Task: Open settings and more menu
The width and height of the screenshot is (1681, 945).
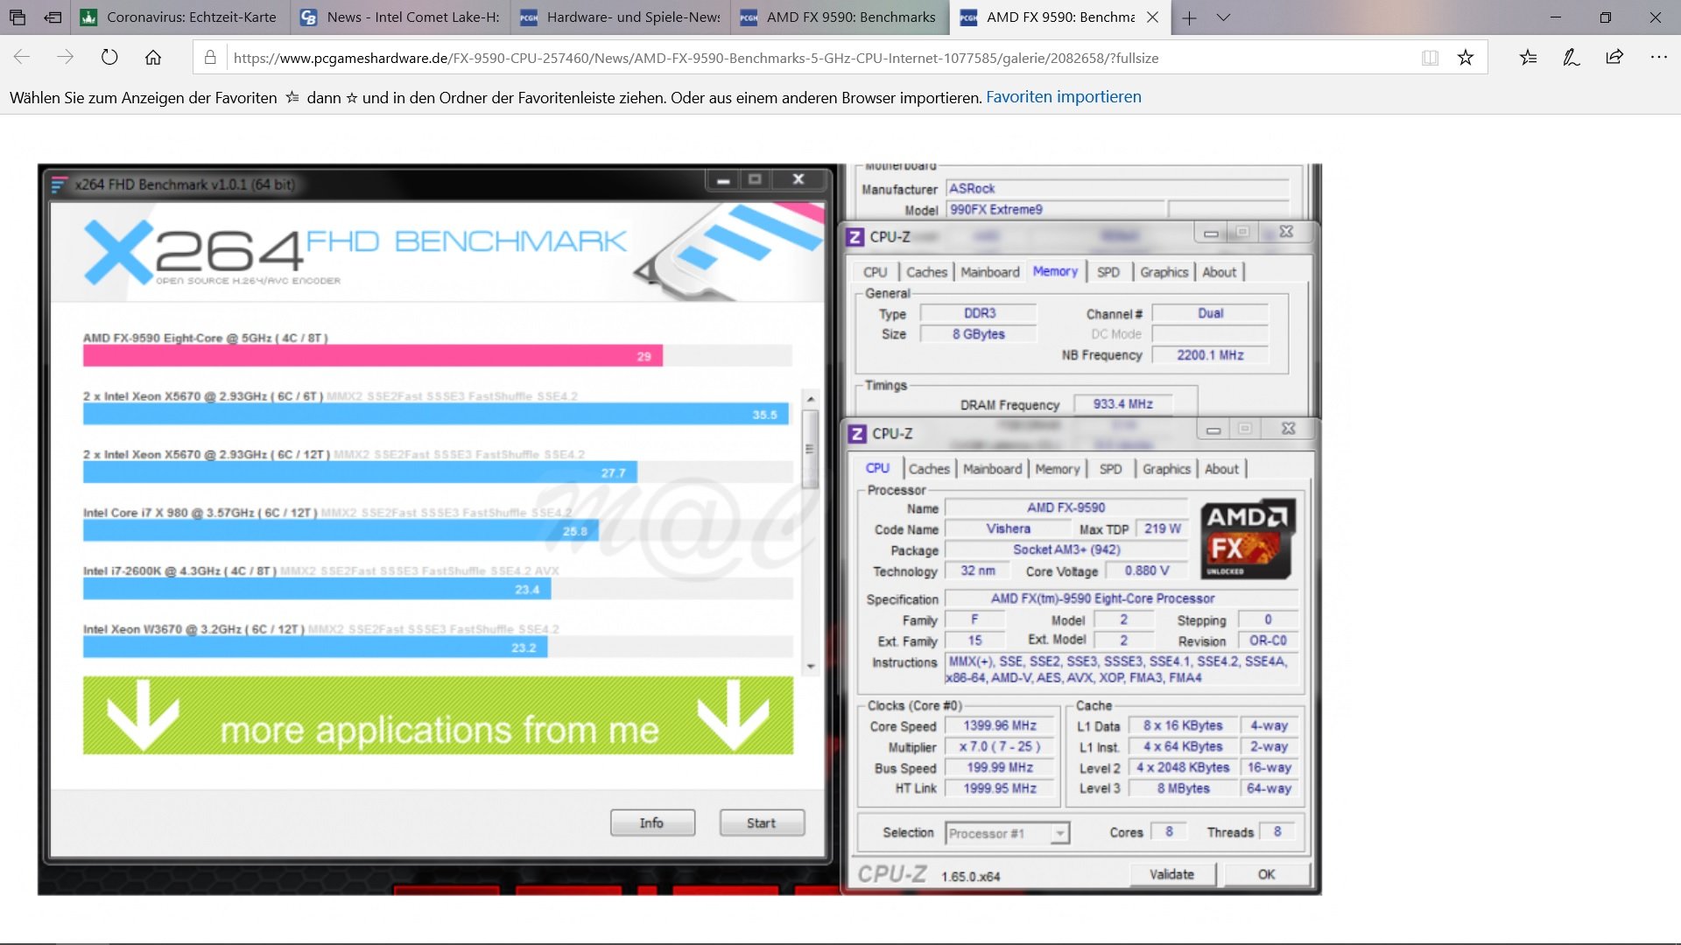Action: tap(1658, 58)
